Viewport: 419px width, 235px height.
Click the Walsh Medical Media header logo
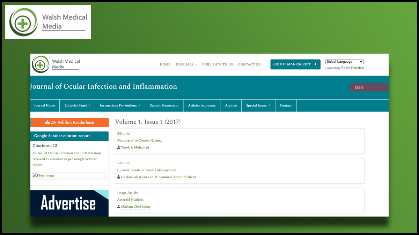[56, 64]
